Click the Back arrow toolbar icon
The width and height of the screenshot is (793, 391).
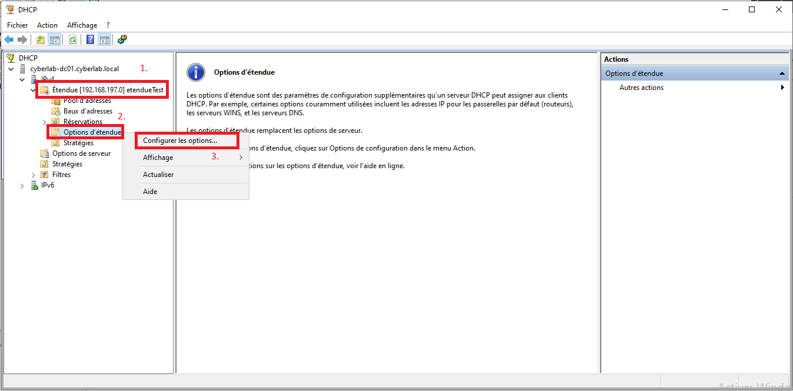point(9,39)
